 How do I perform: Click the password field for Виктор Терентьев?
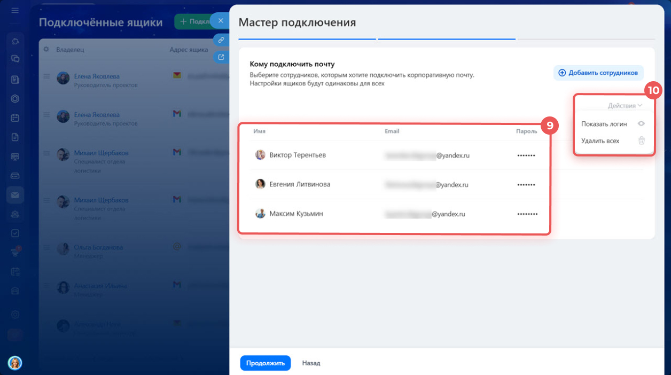click(x=526, y=155)
